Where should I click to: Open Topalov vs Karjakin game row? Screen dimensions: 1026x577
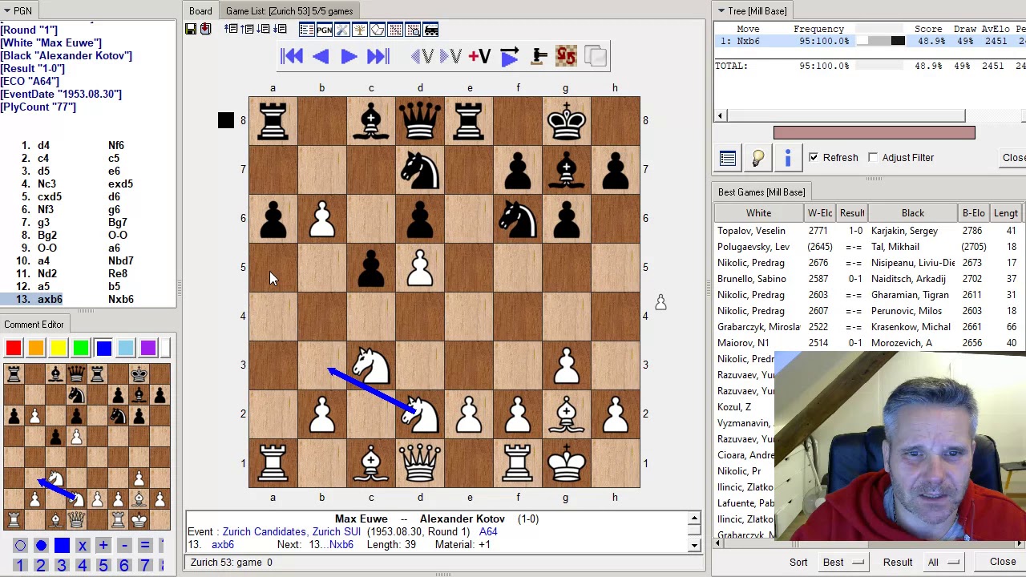point(870,231)
